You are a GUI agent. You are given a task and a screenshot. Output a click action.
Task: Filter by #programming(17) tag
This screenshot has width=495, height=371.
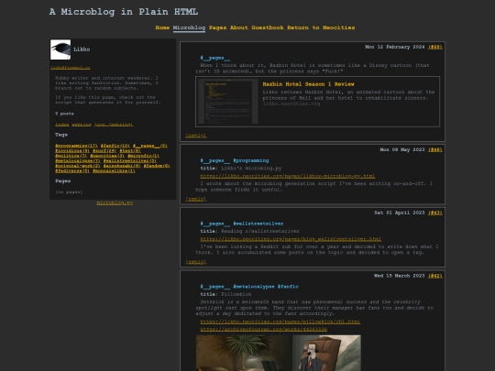(x=76, y=146)
